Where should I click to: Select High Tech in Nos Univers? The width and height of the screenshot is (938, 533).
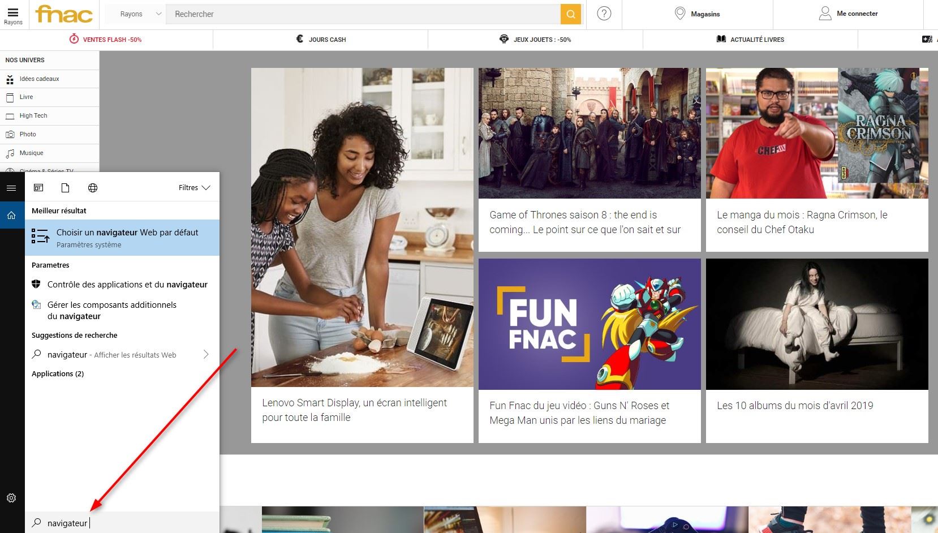point(50,116)
